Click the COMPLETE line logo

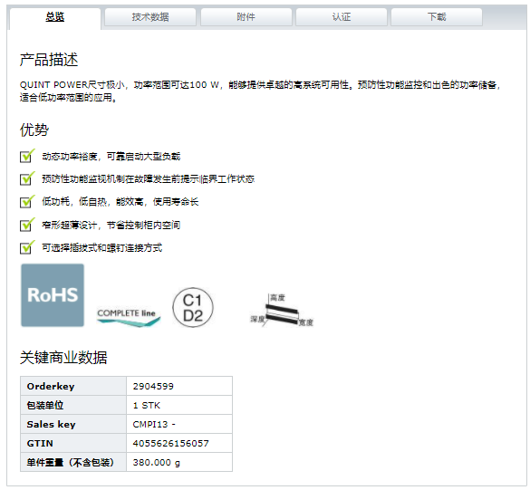coord(129,317)
